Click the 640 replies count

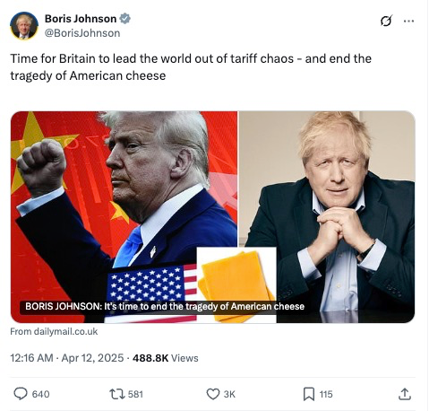pyautogui.click(x=40, y=394)
